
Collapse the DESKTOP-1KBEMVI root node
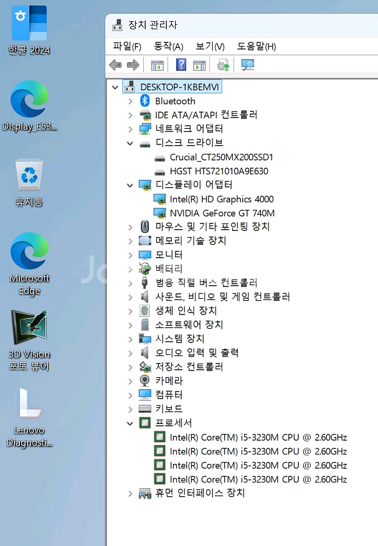tap(115, 87)
